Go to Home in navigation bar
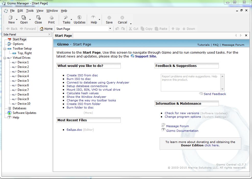Viewport: 252px width, 179px height. 46,29
